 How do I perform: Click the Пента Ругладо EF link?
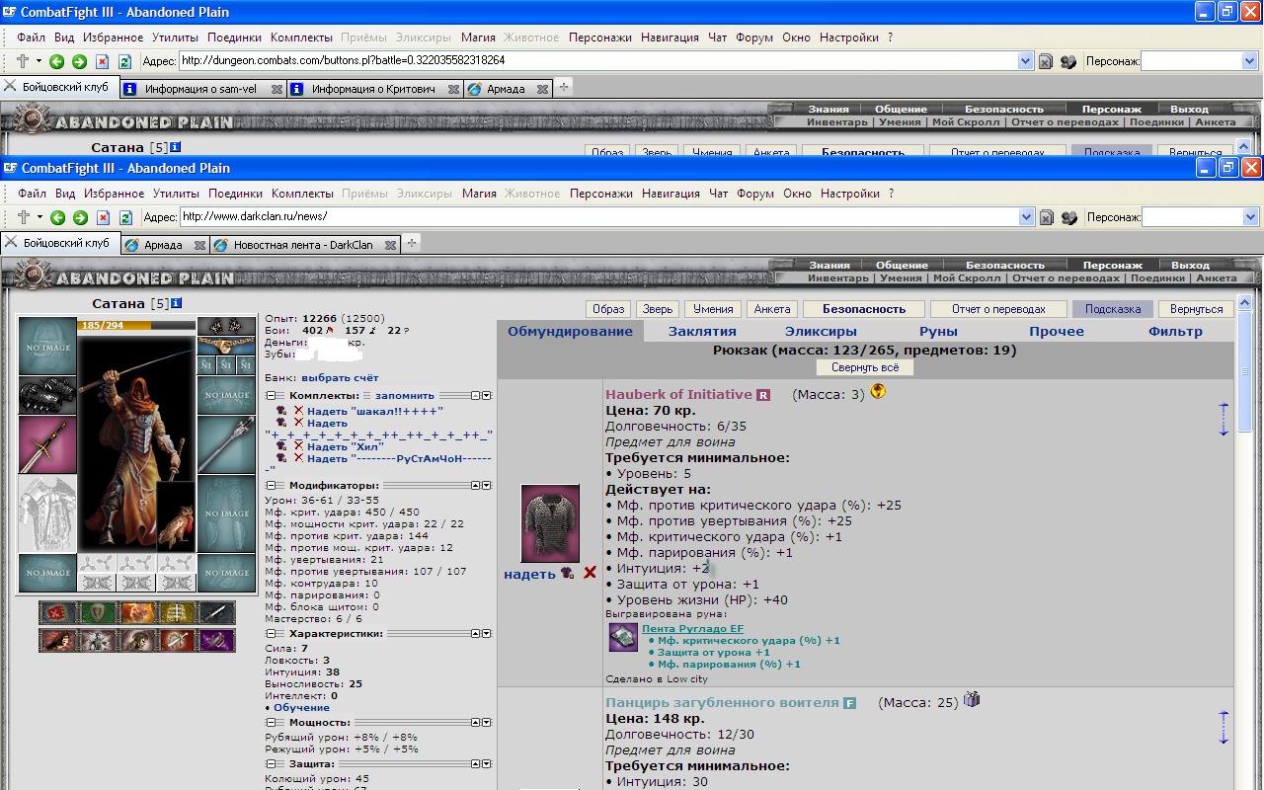click(x=692, y=628)
